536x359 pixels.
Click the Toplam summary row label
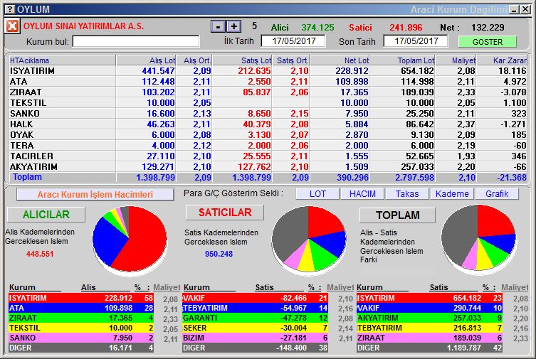tap(27, 177)
